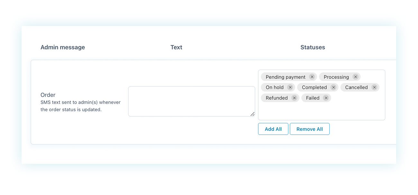Image resolution: width=418 pixels, height=195 pixels.
Task: Click the Remove All button
Action: [310, 129]
